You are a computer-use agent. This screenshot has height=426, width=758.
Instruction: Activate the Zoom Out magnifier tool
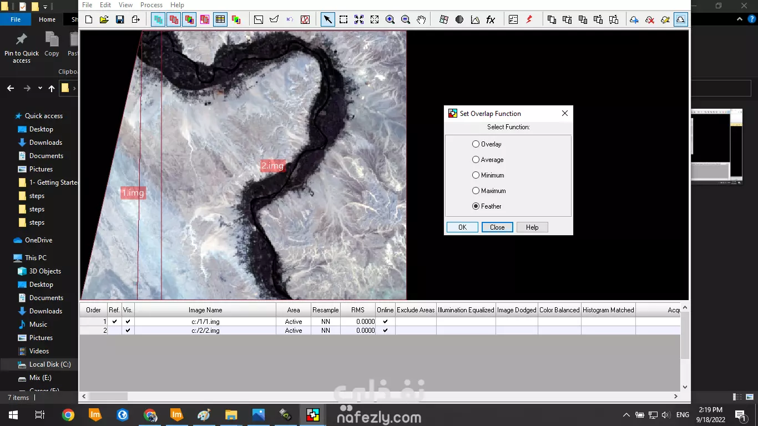pos(405,19)
